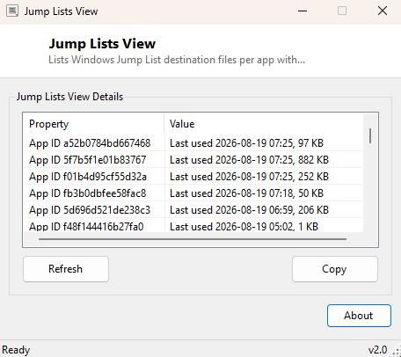The height and width of the screenshot is (357, 401).
Task: Close the Jump Lists View window
Action: tap(383, 11)
